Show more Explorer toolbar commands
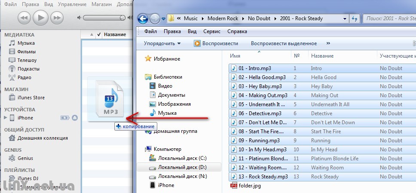Screen dimensions: 416x193 point(328,43)
